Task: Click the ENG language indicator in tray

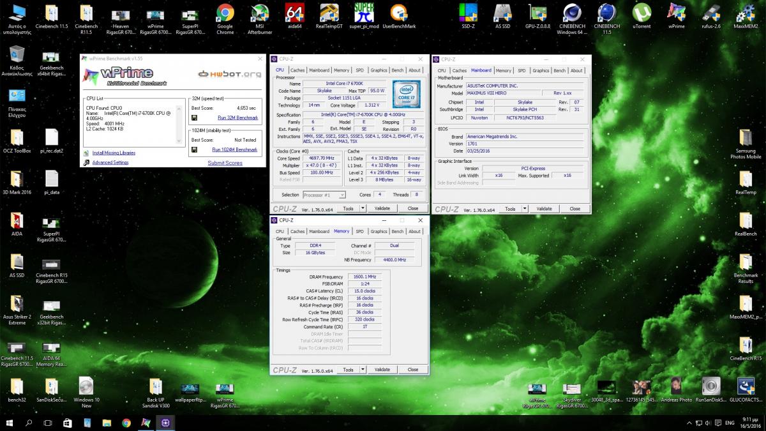Action: click(x=729, y=423)
